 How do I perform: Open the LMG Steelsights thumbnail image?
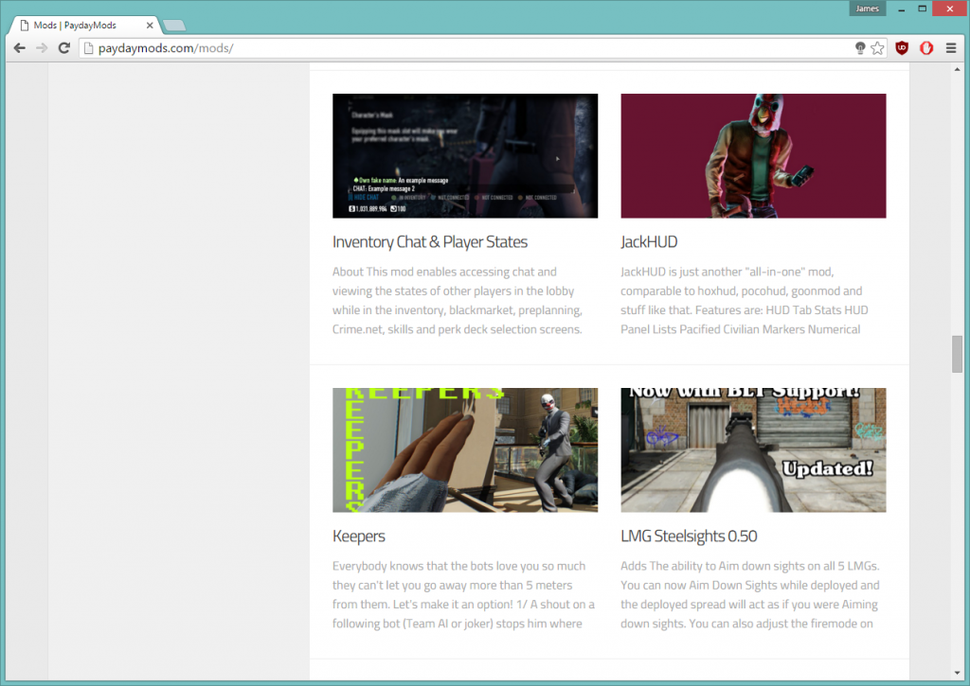click(753, 449)
